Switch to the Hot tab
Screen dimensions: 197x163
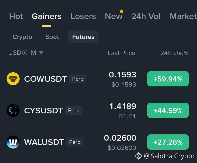16,16
